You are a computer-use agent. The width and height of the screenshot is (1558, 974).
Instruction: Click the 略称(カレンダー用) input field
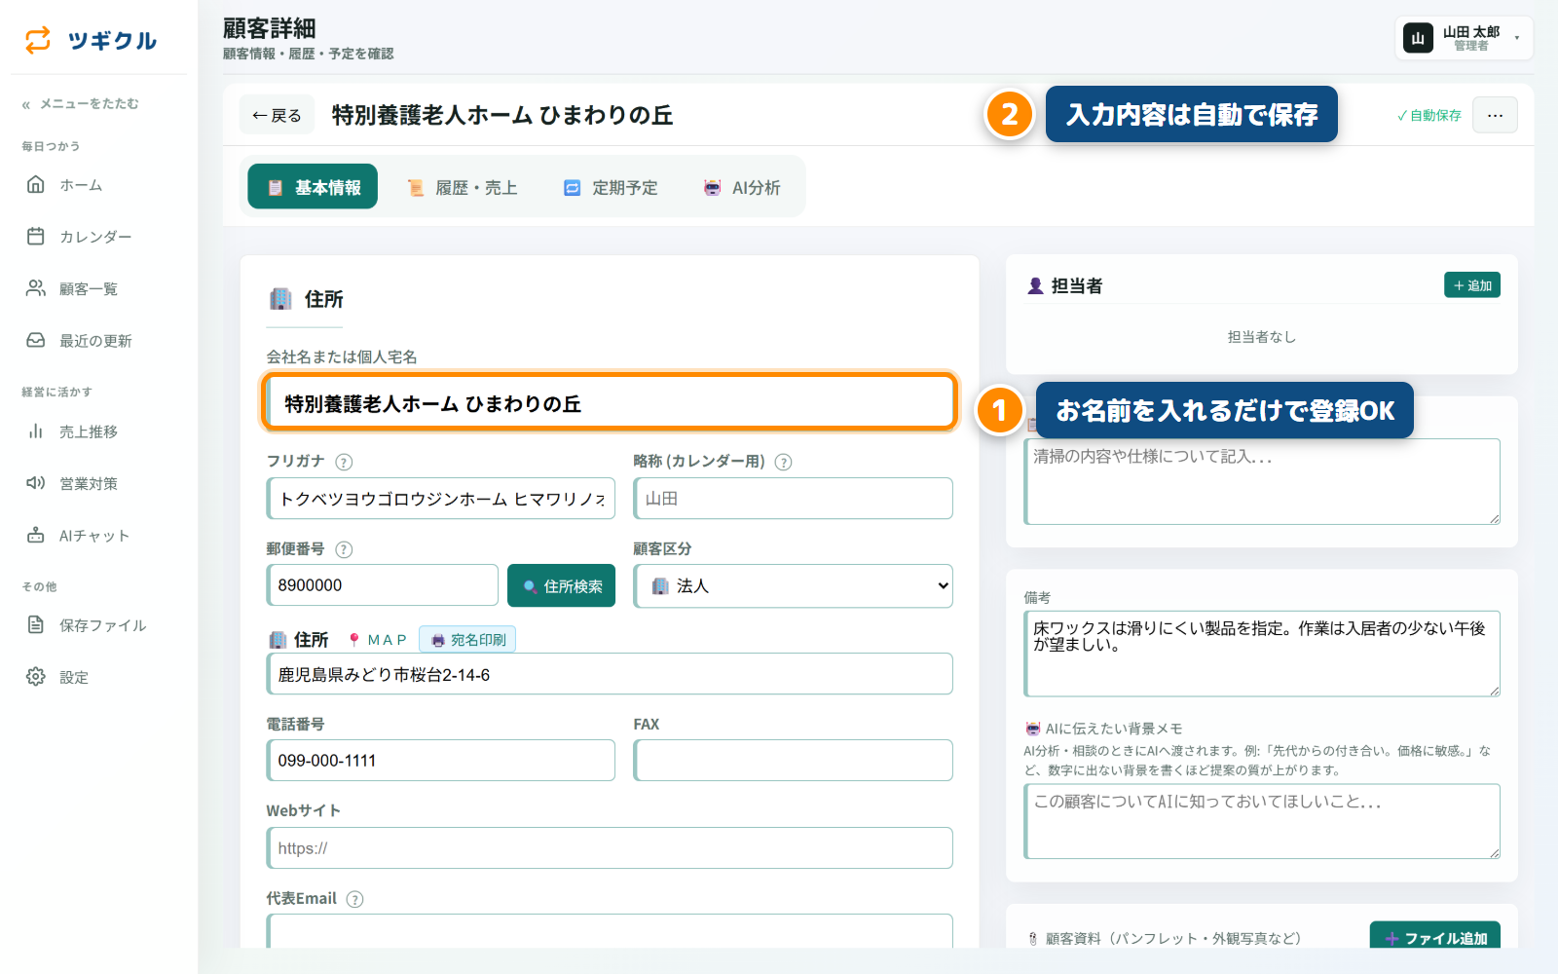coord(793,499)
